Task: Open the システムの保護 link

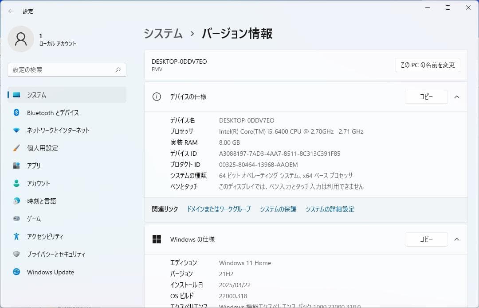Action: pyautogui.click(x=278, y=209)
